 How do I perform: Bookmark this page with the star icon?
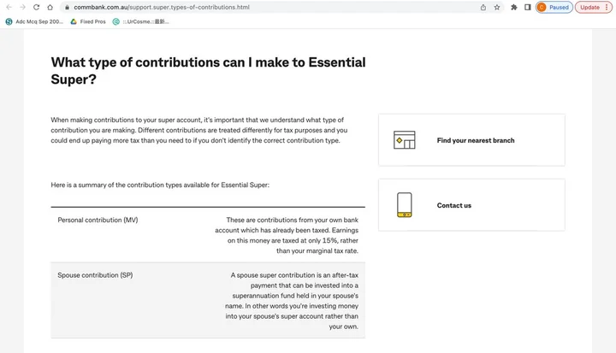pyautogui.click(x=497, y=7)
